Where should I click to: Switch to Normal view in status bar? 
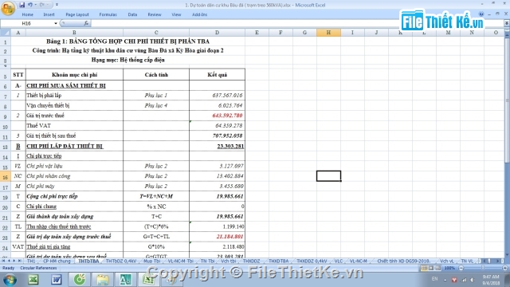pyautogui.click(x=424, y=268)
